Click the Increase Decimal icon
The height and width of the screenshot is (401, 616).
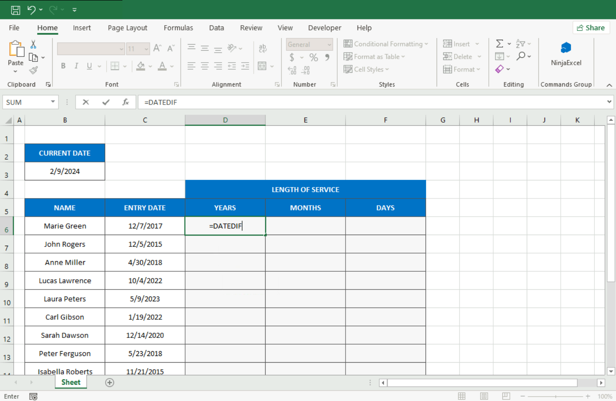tap(292, 70)
